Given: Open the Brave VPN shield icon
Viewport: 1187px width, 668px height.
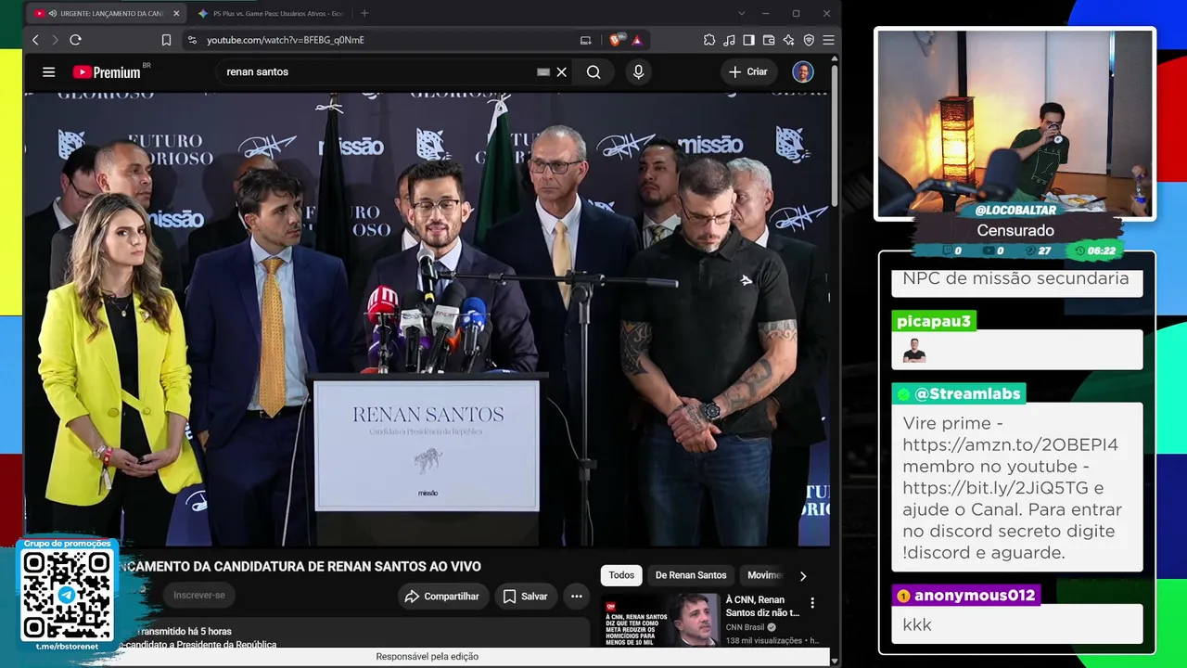Looking at the screenshot, I should pos(809,40).
